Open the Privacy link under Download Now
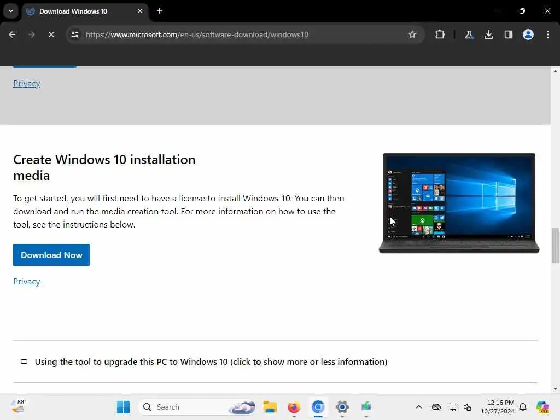The height and width of the screenshot is (420, 560). [x=27, y=282]
